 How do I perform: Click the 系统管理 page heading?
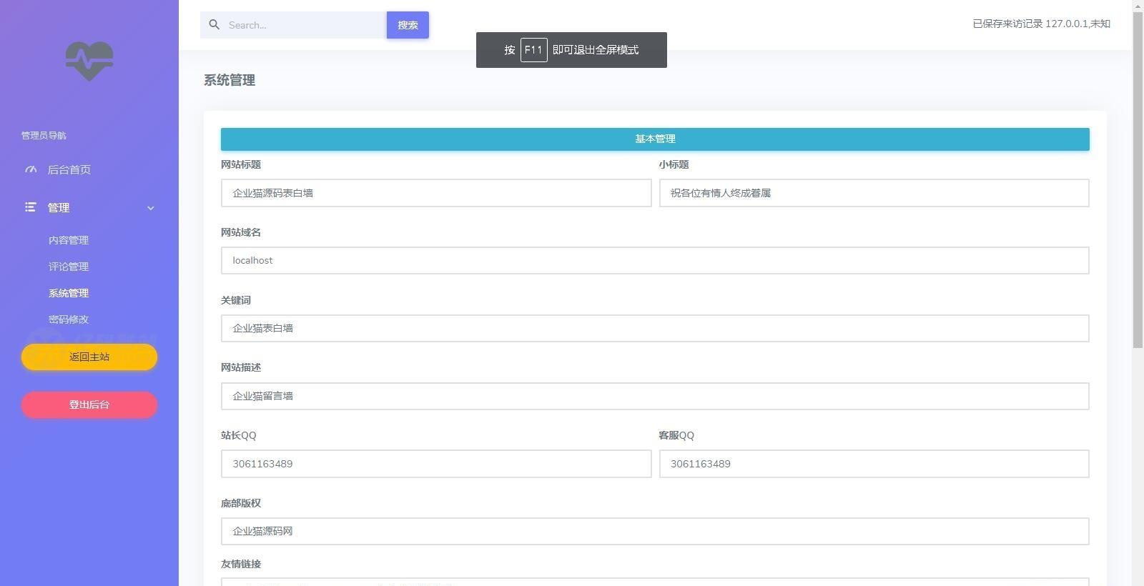(x=230, y=80)
